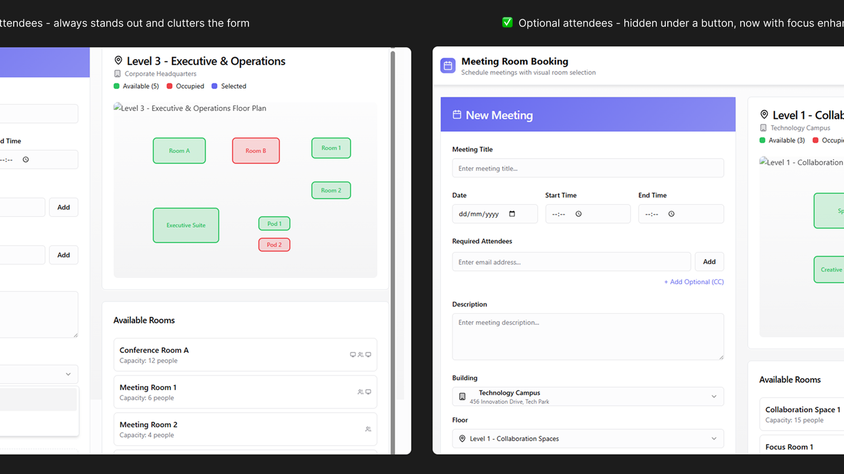
Task: Select Conference Room A in Available Rooms list
Action: pyautogui.click(x=245, y=355)
